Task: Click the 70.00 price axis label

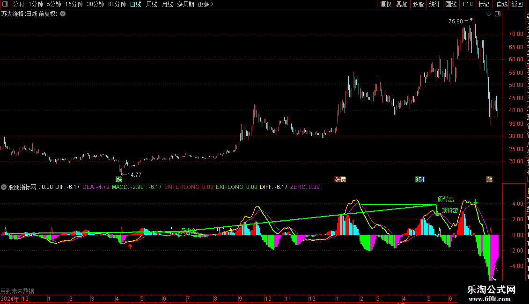Action: pos(516,34)
